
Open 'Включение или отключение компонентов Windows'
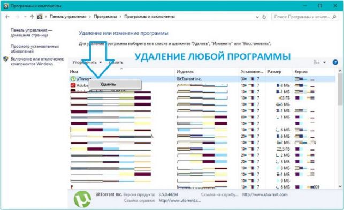tap(37, 61)
